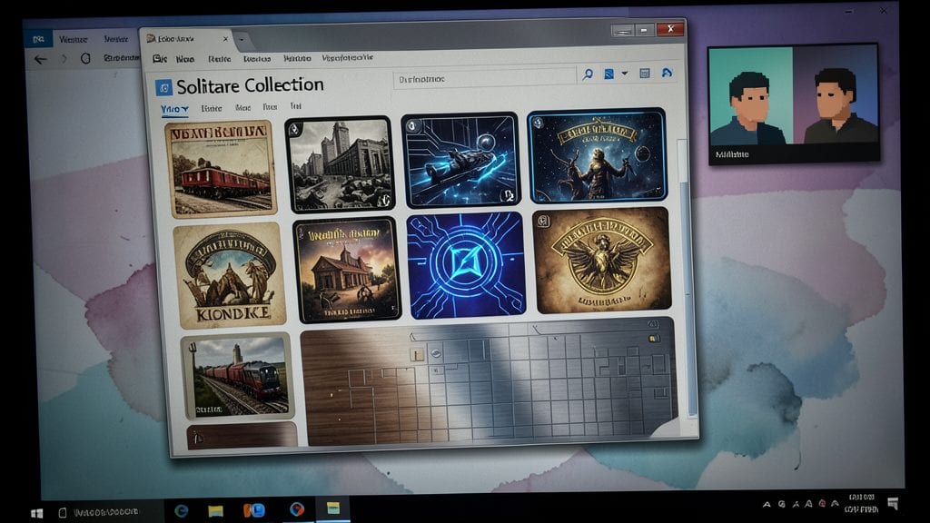Image resolution: width=930 pixels, height=523 pixels.
Task: Launch Edge from the taskbar
Action: [x=182, y=510]
